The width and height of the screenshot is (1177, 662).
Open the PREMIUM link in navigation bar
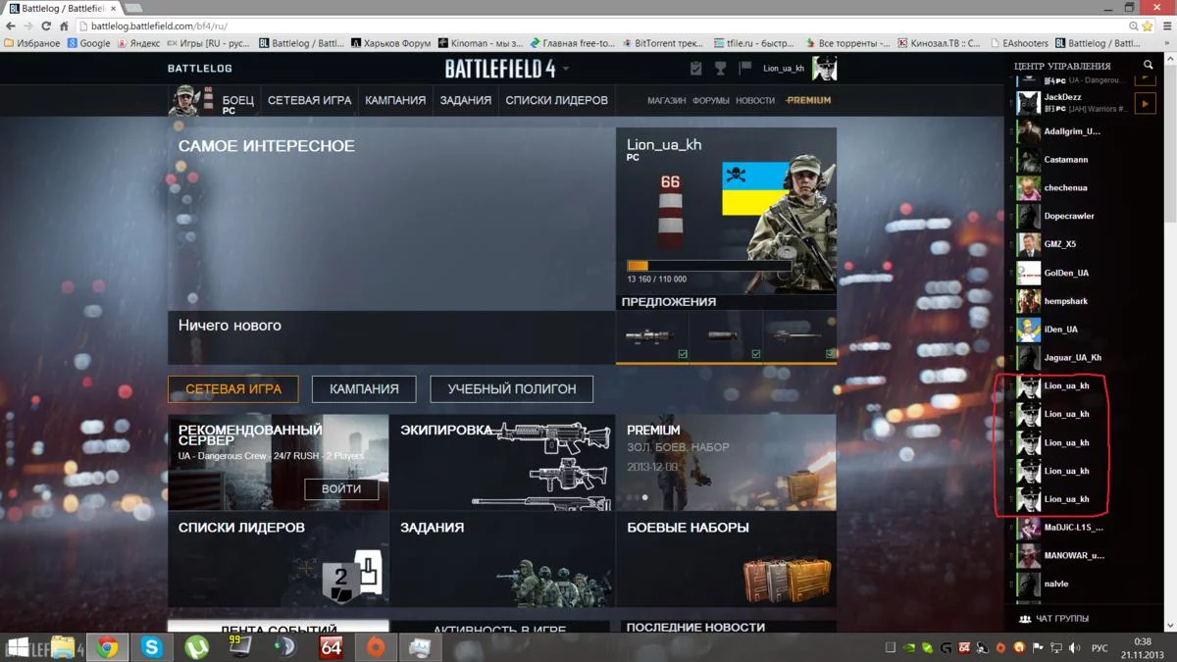pyautogui.click(x=808, y=100)
